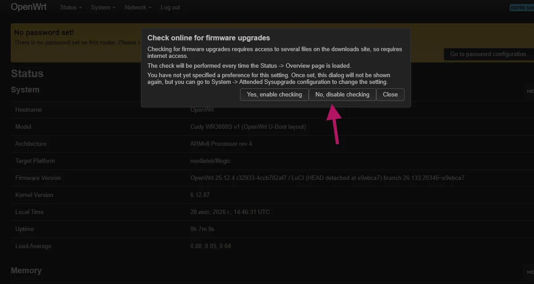Viewport: 534px width, 284px height.
Task: Select the Model value Cudy WR3000S v1
Action: click(248, 127)
